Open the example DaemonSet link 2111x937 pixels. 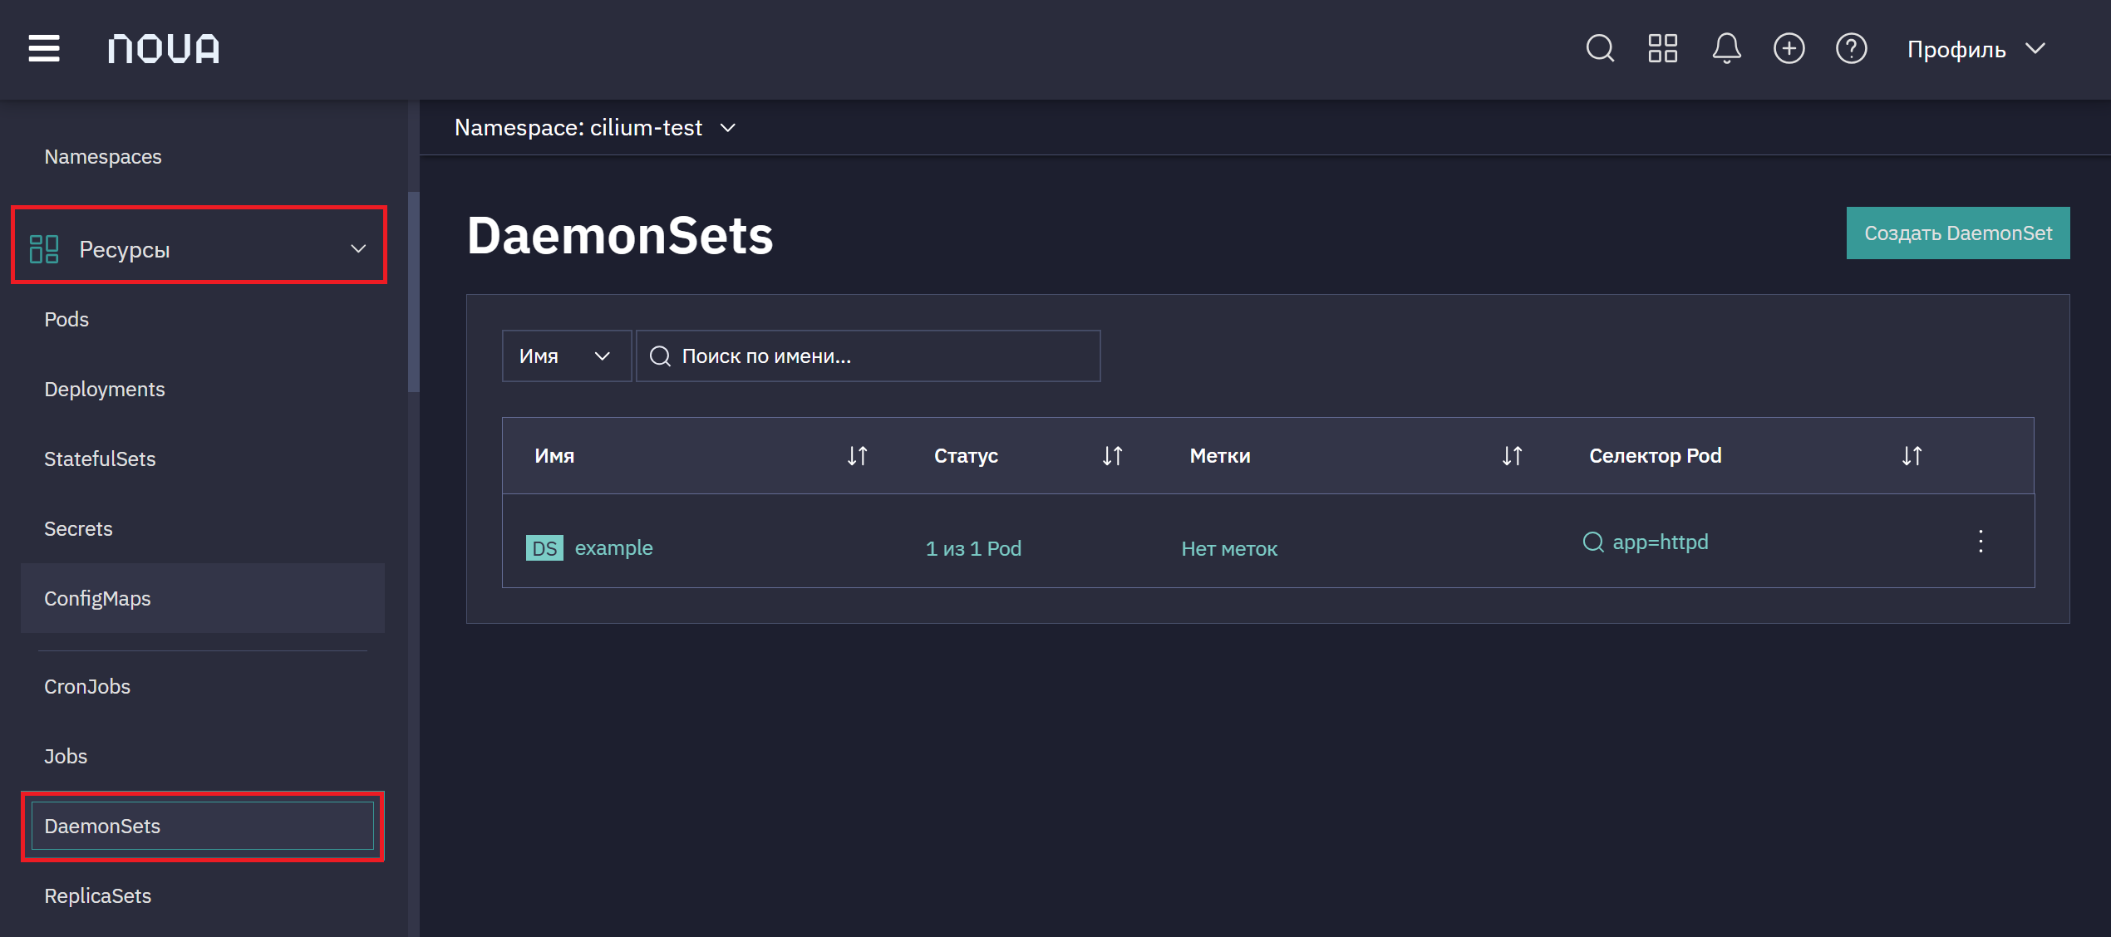(x=613, y=548)
